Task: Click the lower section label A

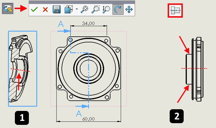Action: pyautogui.click(x=79, y=113)
